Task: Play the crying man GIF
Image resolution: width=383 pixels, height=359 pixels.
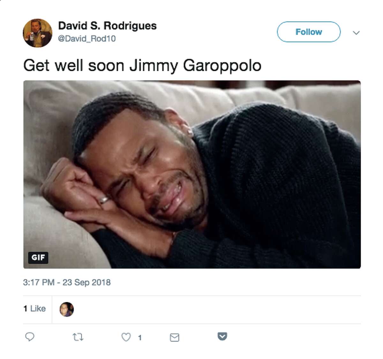Action: pos(192,174)
